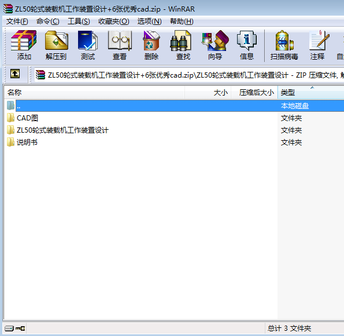Open the 选项(N) menu

(x=149, y=21)
